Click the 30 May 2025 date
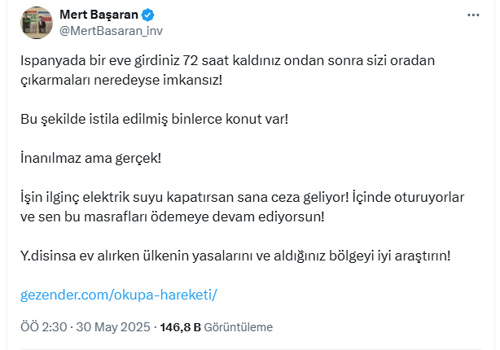The image size is (500, 350). [113, 327]
